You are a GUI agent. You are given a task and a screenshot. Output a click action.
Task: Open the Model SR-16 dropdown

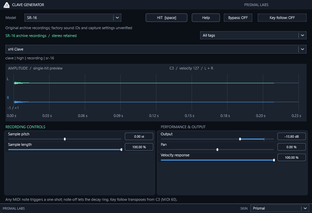click(x=73, y=18)
